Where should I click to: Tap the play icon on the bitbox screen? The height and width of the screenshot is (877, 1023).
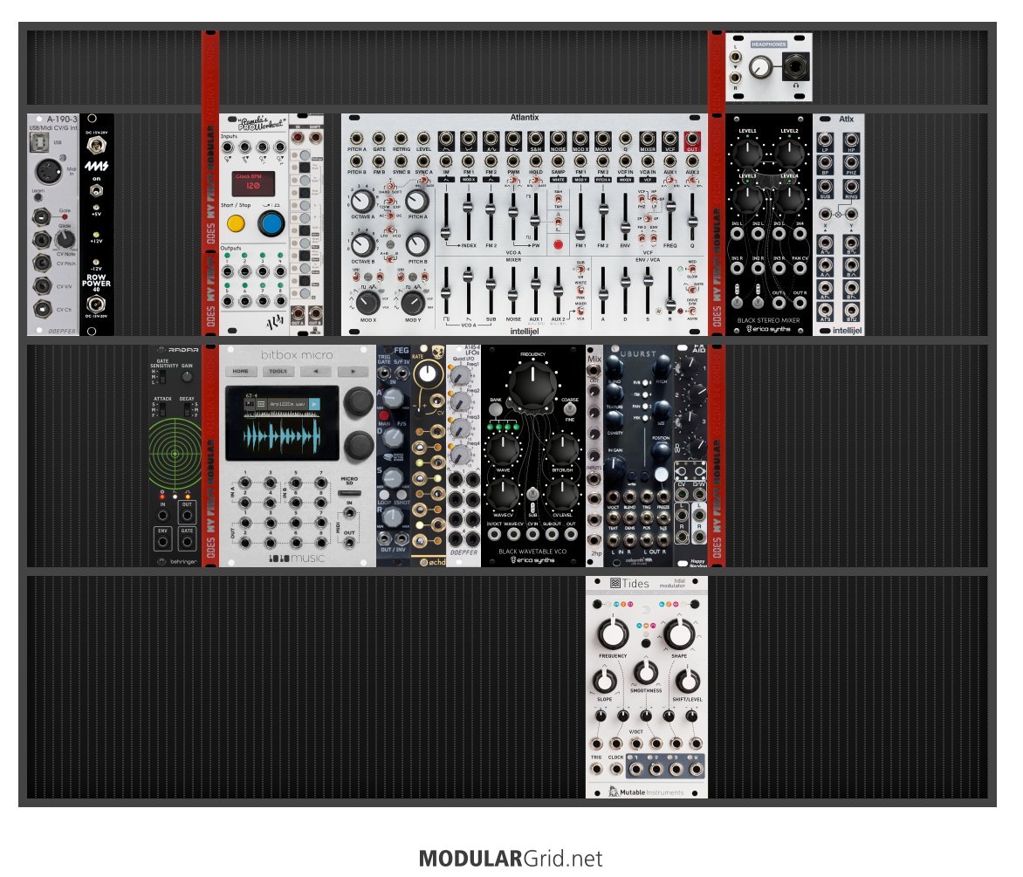coord(314,404)
